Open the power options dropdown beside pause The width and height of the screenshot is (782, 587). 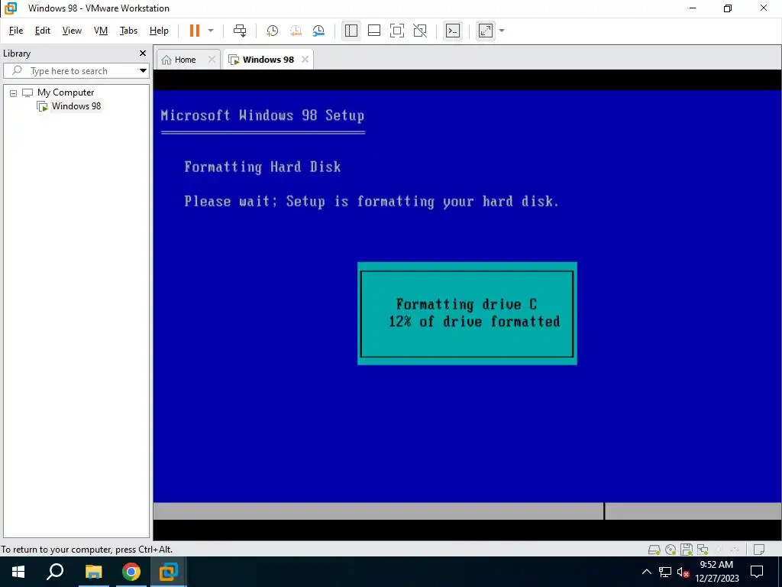pos(211,31)
